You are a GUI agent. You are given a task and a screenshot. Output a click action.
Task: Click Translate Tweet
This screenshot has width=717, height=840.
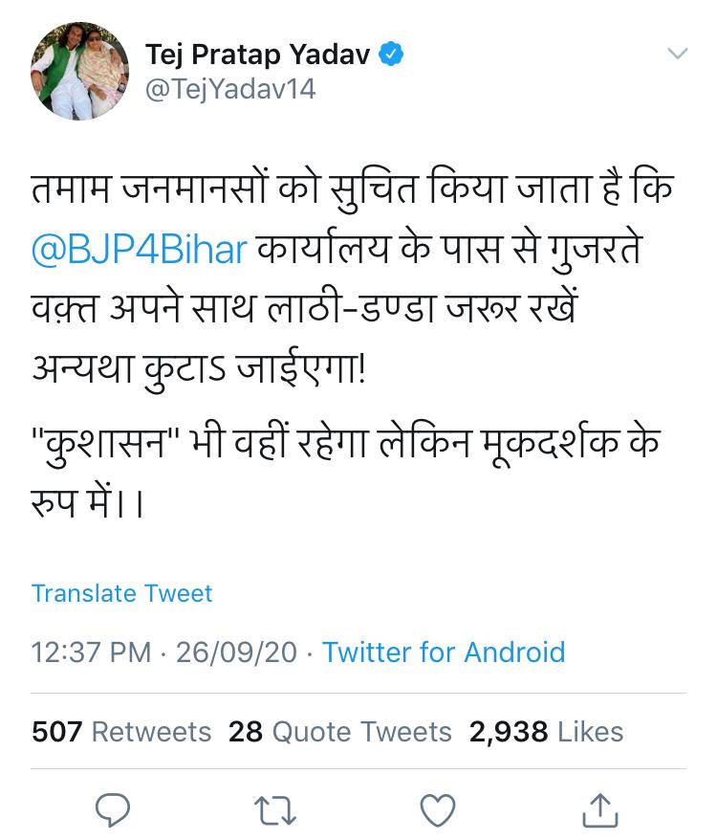[121, 593]
